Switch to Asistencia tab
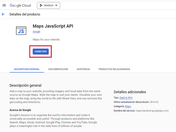 tap(83, 69)
